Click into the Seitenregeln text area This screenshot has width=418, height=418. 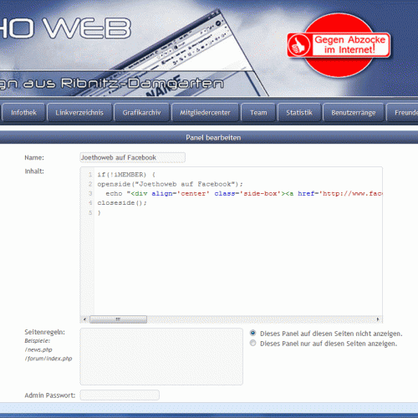[161, 357]
